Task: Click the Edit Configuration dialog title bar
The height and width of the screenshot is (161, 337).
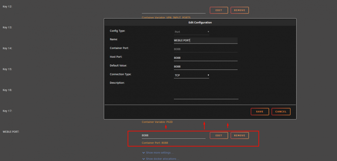Action: (x=200, y=22)
